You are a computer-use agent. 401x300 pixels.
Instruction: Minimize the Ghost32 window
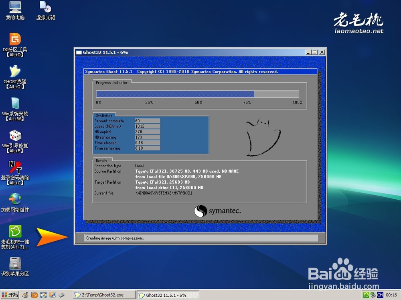[x=308, y=52]
